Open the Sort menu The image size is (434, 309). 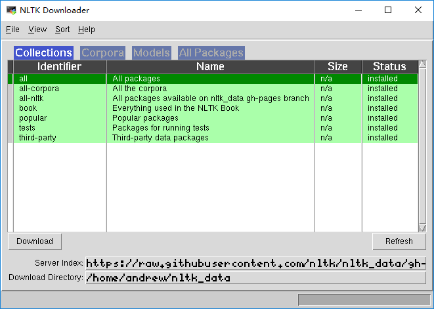[x=62, y=30]
